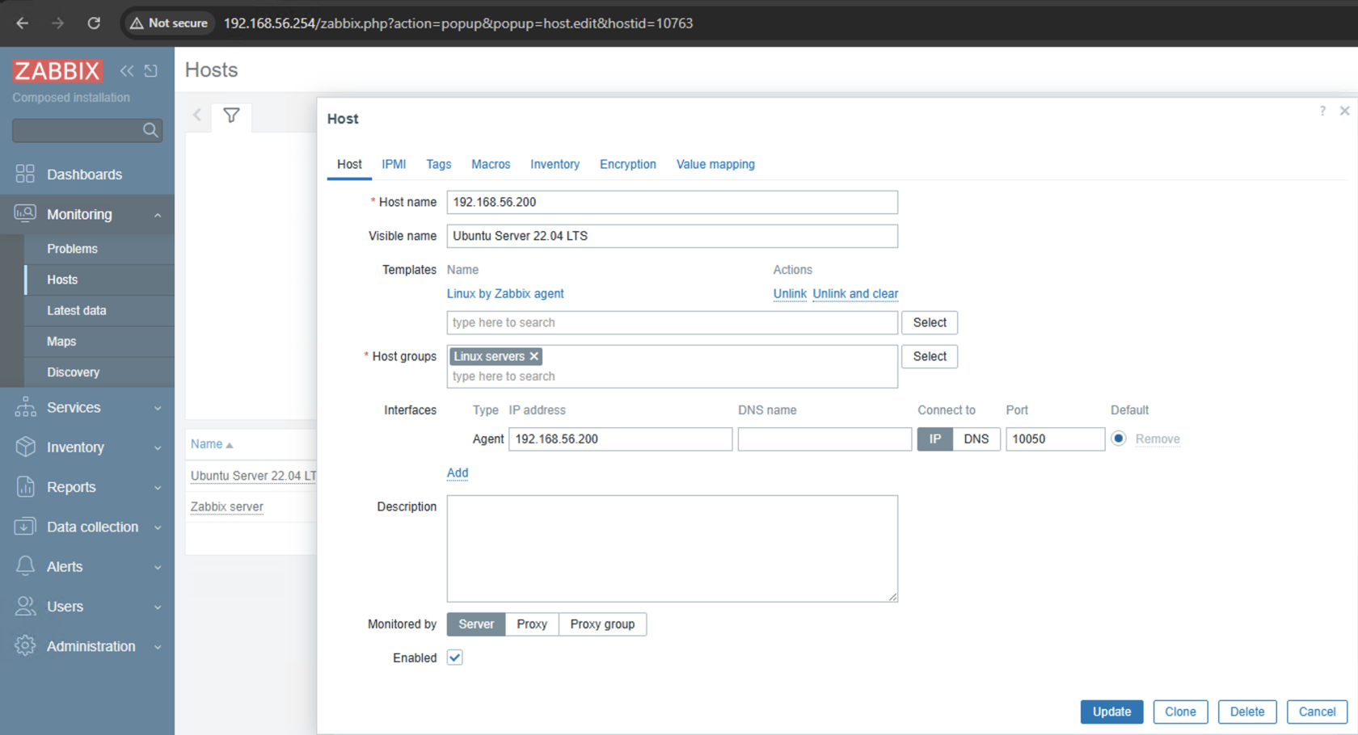Click the Monitoring icon in sidebar
The image size is (1358, 735).
pos(25,214)
